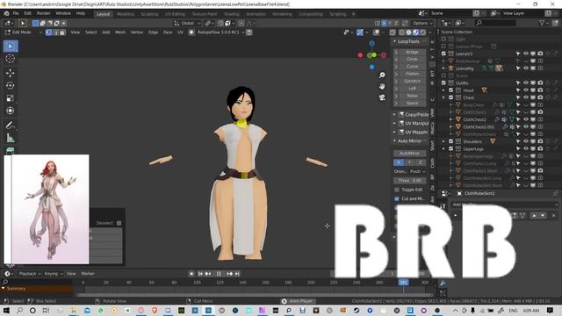Open the Global orientation dropdown
The width and height of the screenshot is (562, 316).
click(x=187, y=24)
